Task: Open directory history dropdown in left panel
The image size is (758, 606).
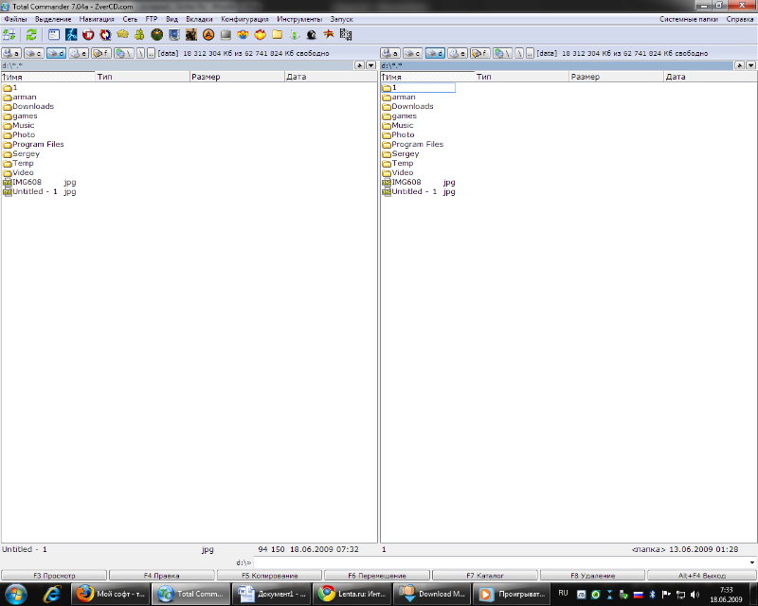Action: (370, 65)
